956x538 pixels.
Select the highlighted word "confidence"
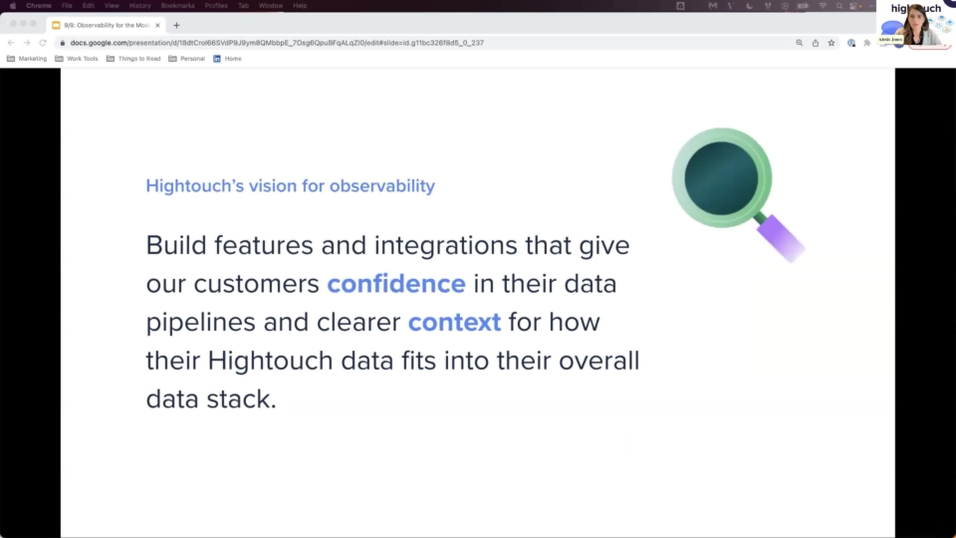(x=396, y=284)
